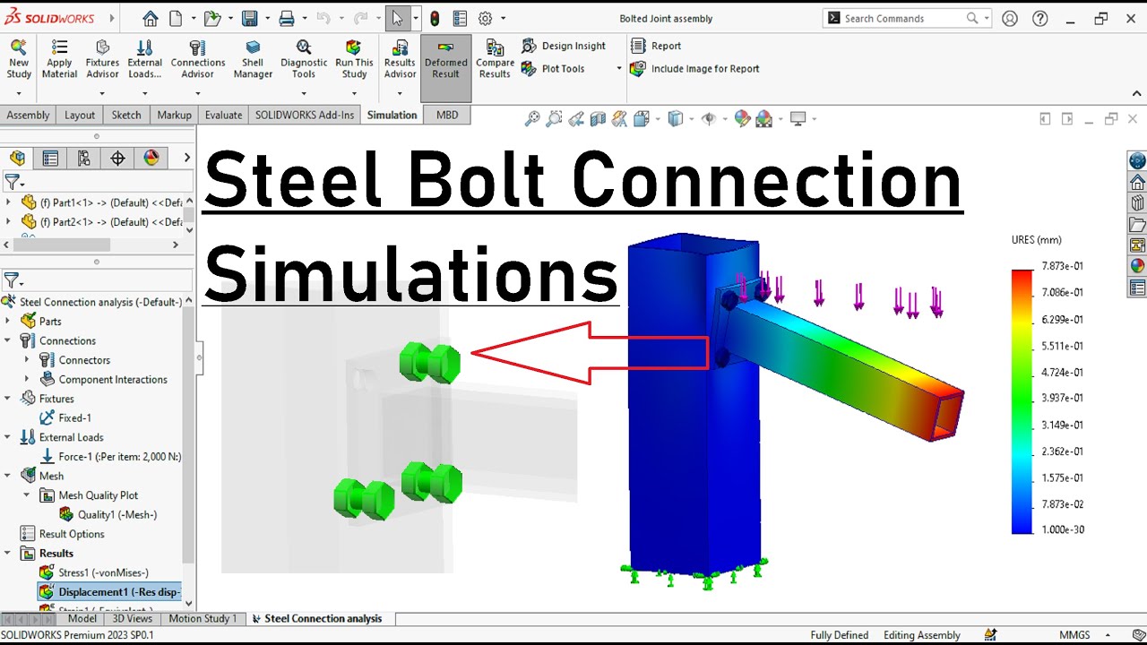The width and height of the screenshot is (1147, 645).
Task: Click the user account icon
Action: pyautogui.click(x=1011, y=18)
